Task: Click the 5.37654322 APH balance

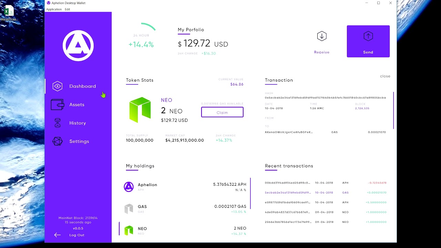Action: click(230, 184)
